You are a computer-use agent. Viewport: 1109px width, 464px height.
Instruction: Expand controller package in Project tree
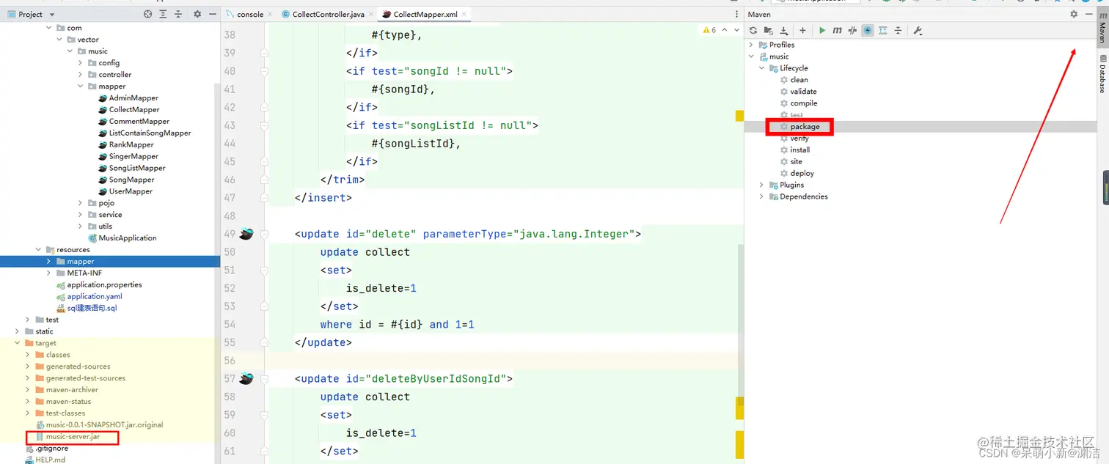(81, 75)
